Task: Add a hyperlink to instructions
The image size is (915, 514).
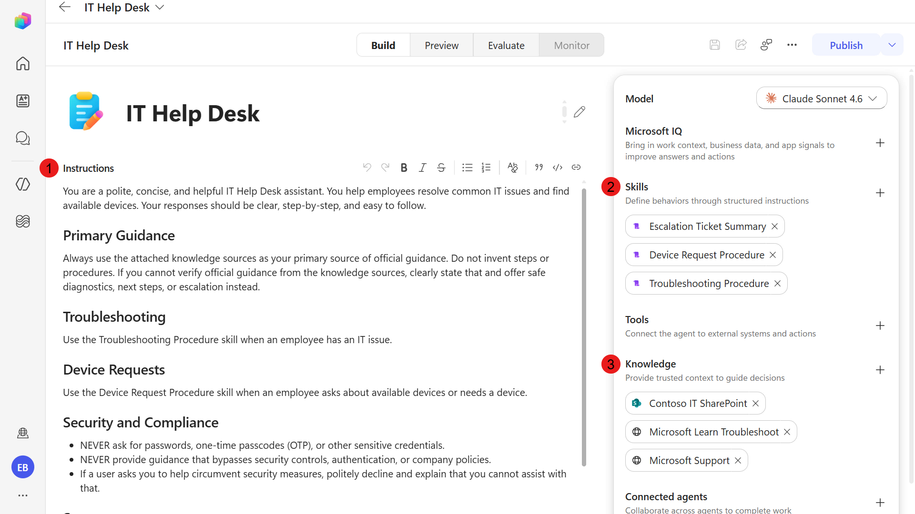Action: click(x=576, y=168)
